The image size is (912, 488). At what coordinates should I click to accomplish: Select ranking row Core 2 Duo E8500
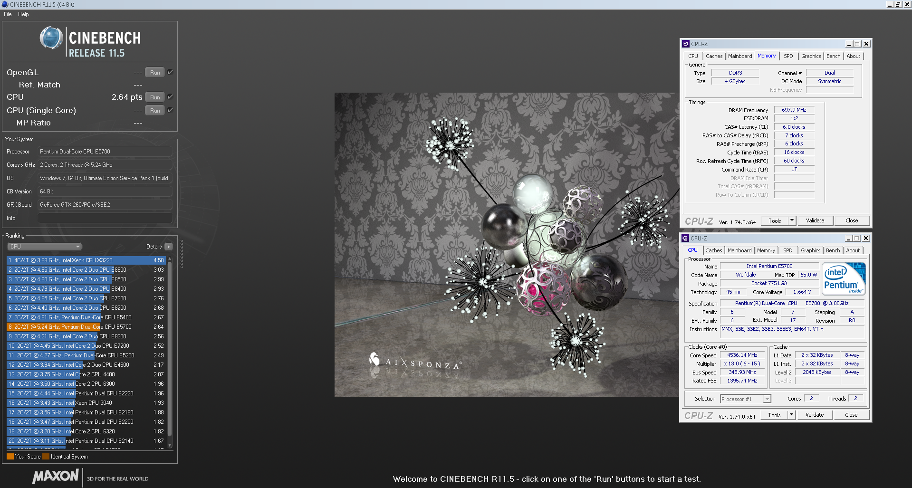pyautogui.click(x=86, y=279)
